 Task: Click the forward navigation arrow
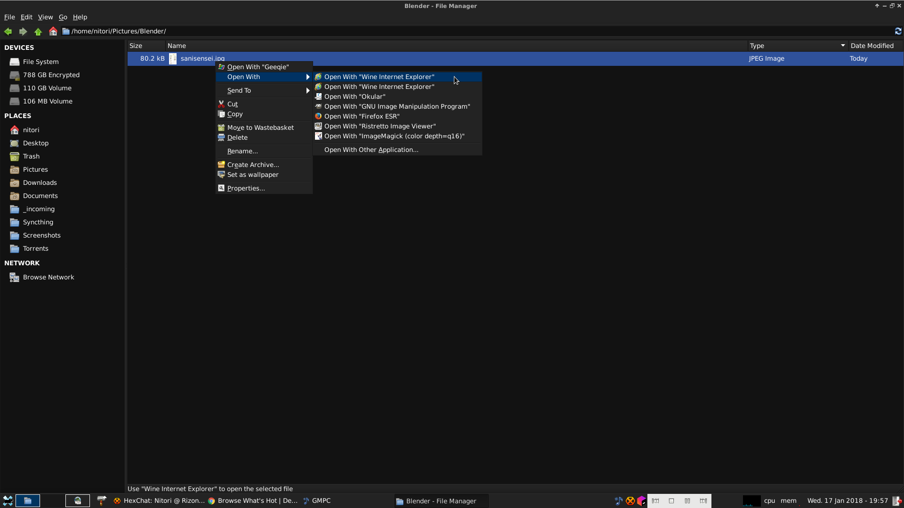pyautogui.click(x=23, y=31)
